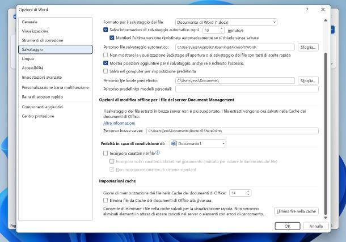Open Personalizzazione barra multifunzione

click(x=56, y=87)
